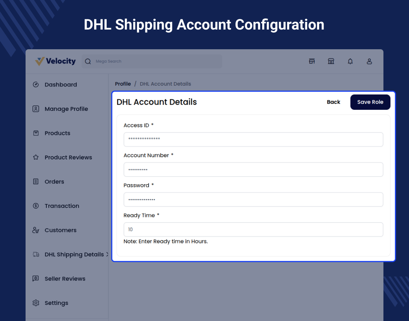The image size is (409, 321).
Task: Click the DHL Shipping truck icon
Action: [x=36, y=255]
